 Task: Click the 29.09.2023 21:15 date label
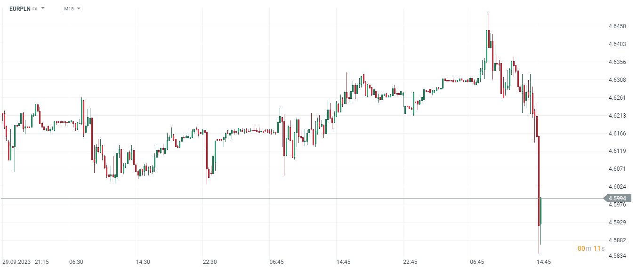[x=25, y=262]
